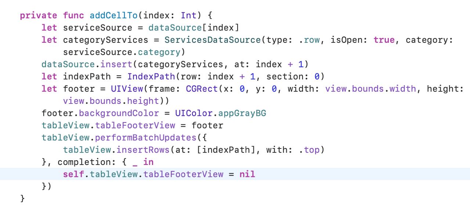Click 'backgroundColor' property of footer
Screen dimensions: 470x207
pos(119,113)
